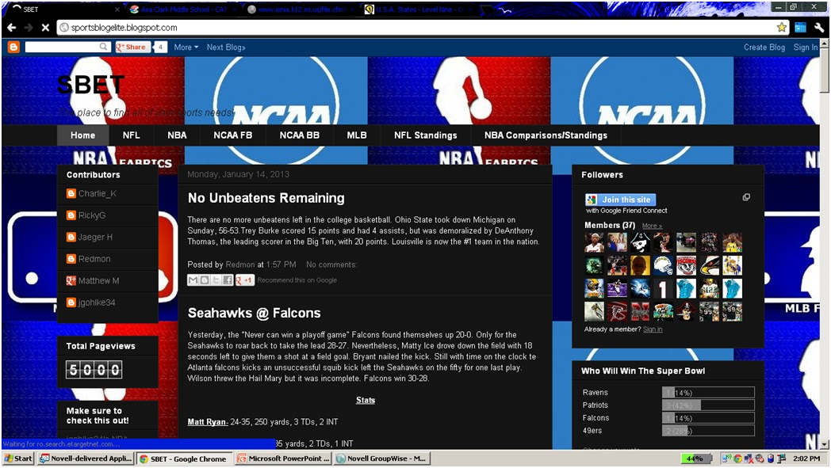Open contributor Redmon profile in sidebar
This screenshot has width=831, height=468.
click(94, 259)
